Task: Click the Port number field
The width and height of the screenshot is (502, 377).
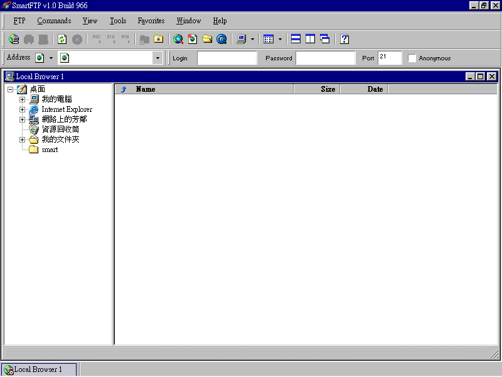Action: pos(390,58)
